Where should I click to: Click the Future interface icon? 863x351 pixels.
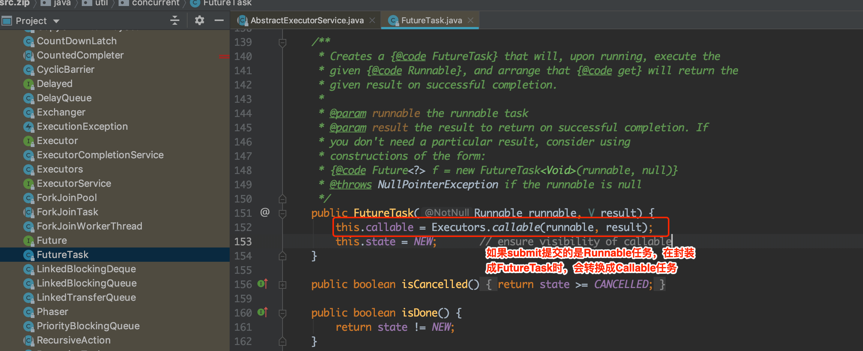click(29, 241)
